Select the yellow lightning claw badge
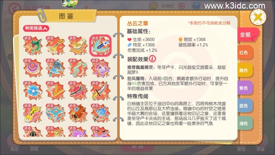The width and height of the screenshot is (275, 155). click(x=33, y=113)
